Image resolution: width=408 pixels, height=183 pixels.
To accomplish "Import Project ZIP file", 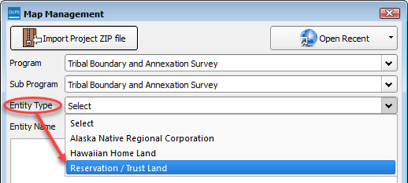I will pyautogui.click(x=74, y=38).
